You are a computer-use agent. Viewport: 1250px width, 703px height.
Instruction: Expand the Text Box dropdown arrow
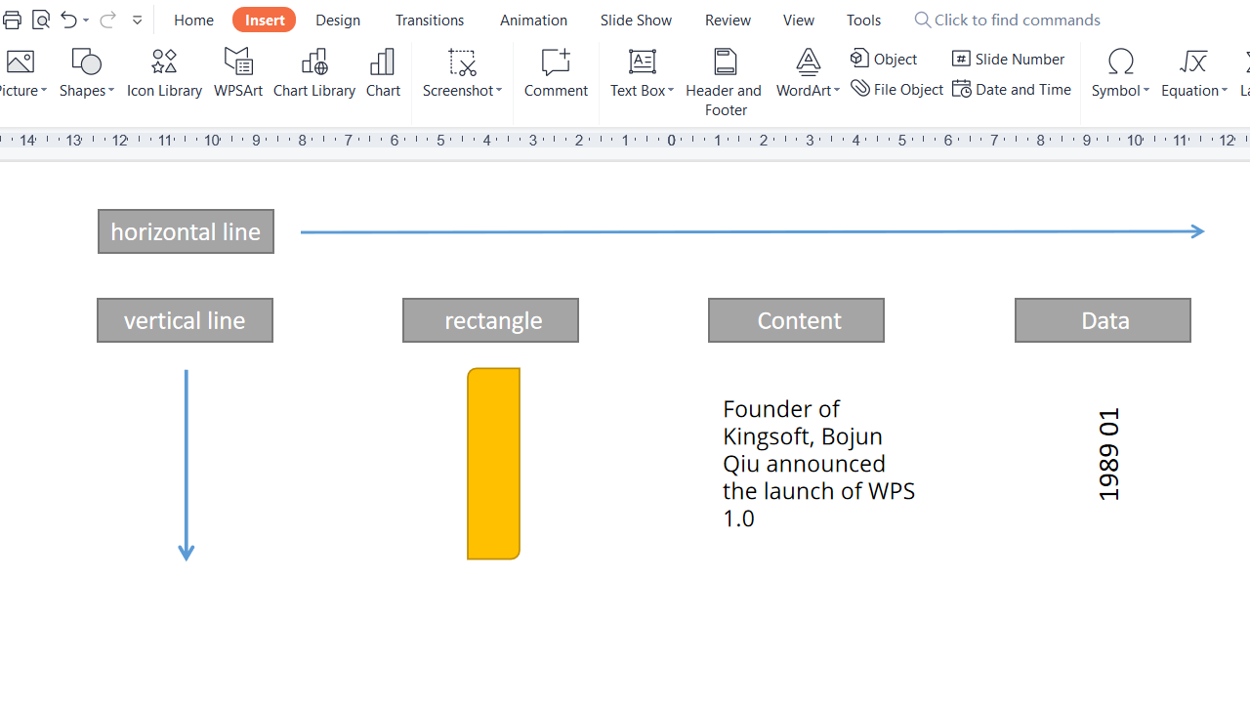pos(670,91)
